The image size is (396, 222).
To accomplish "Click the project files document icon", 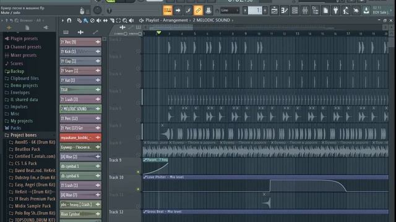I will coord(325,10).
